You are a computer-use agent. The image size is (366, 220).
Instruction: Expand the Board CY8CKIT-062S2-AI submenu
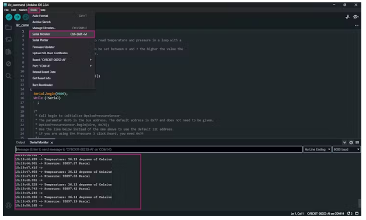click(x=62, y=60)
